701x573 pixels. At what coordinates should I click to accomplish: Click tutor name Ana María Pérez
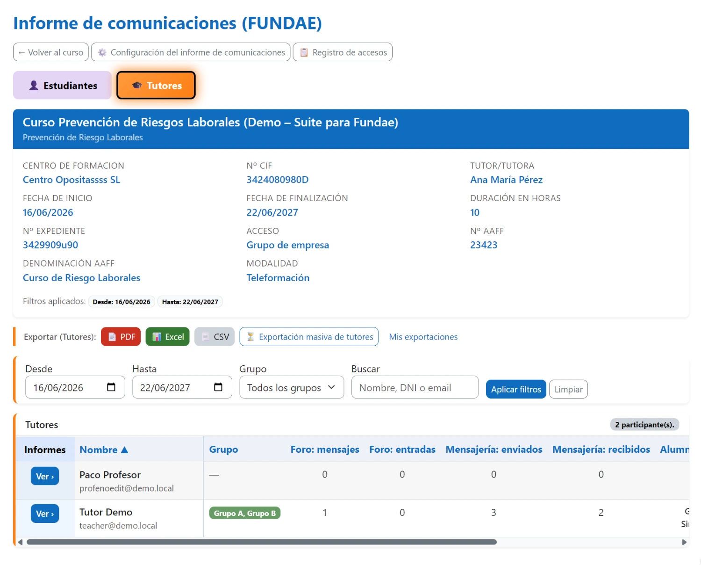pos(507,180)
